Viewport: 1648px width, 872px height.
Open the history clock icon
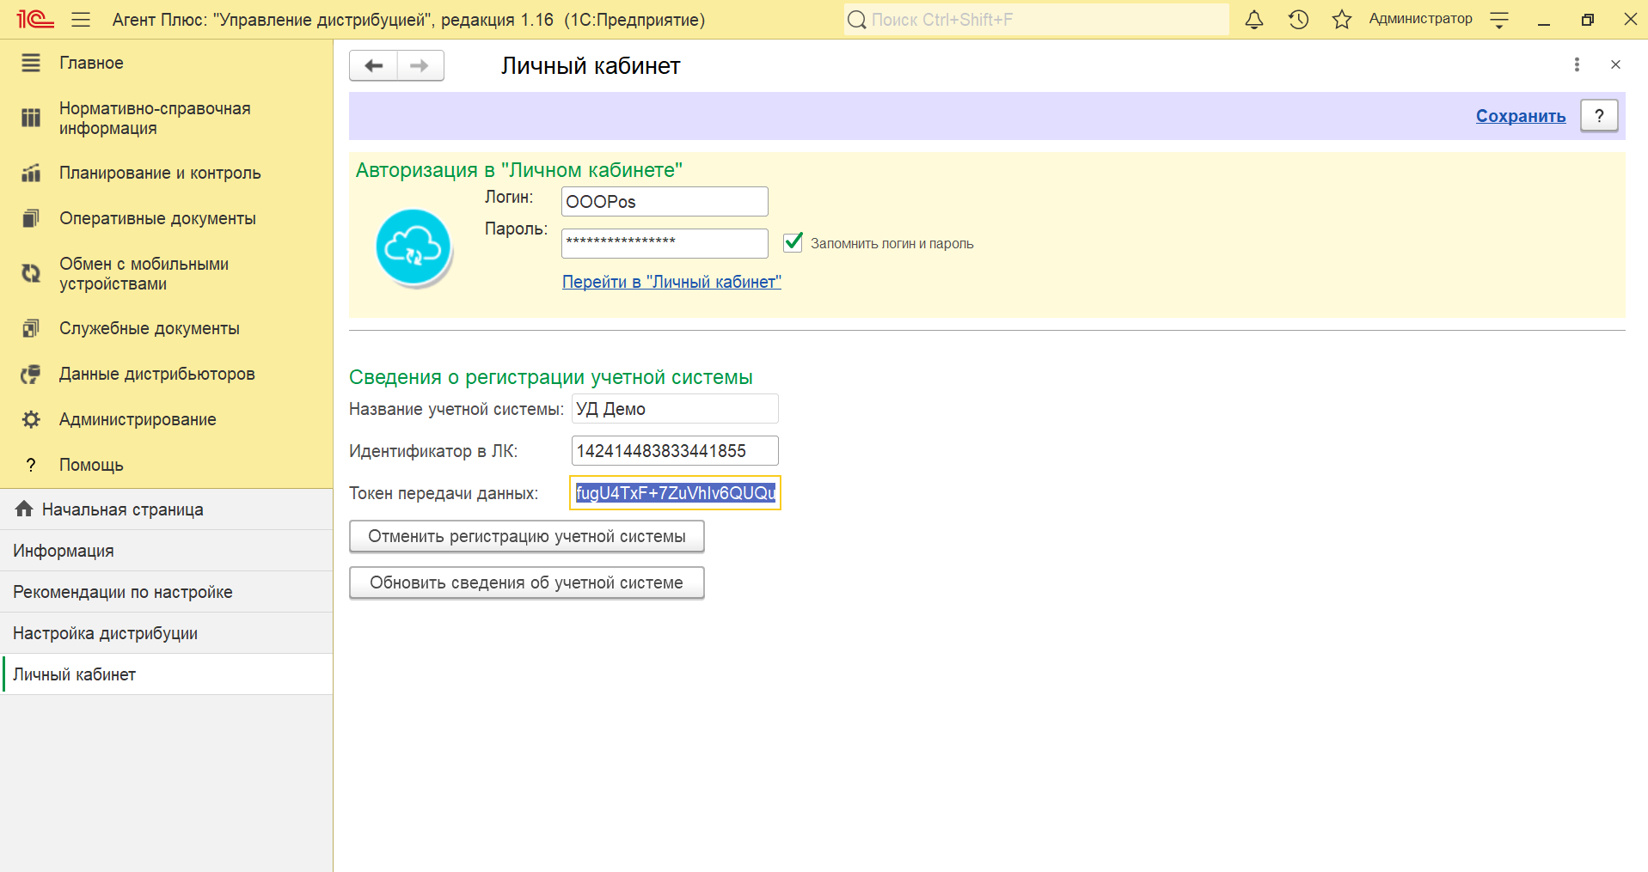[1298, 20]
